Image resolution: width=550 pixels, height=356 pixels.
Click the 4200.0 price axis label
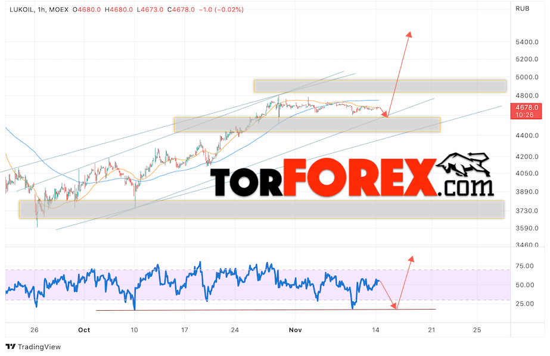[527, 157]
